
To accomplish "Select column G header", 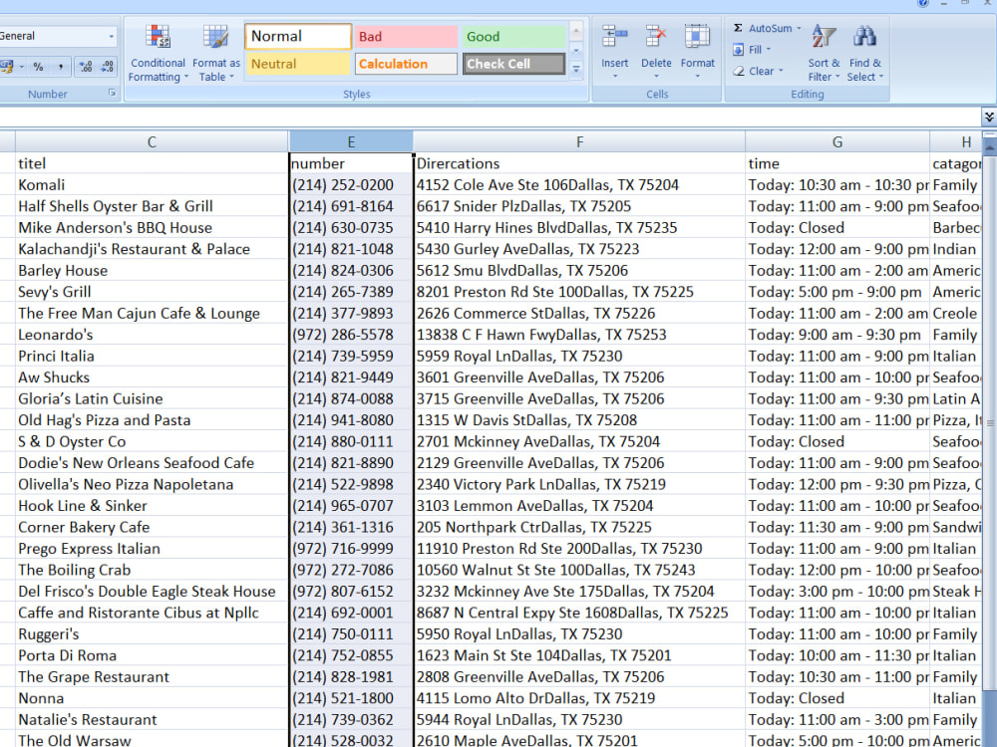I will coord(837,141).
